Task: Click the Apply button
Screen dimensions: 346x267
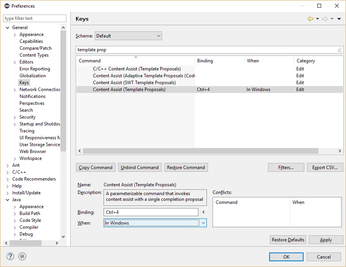Action: tap(326, 239)
